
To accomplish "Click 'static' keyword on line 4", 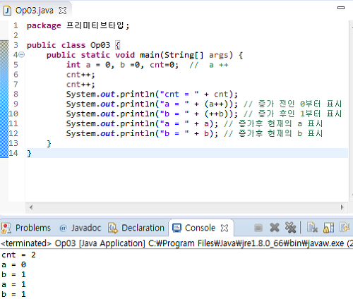I will point(95,55).
